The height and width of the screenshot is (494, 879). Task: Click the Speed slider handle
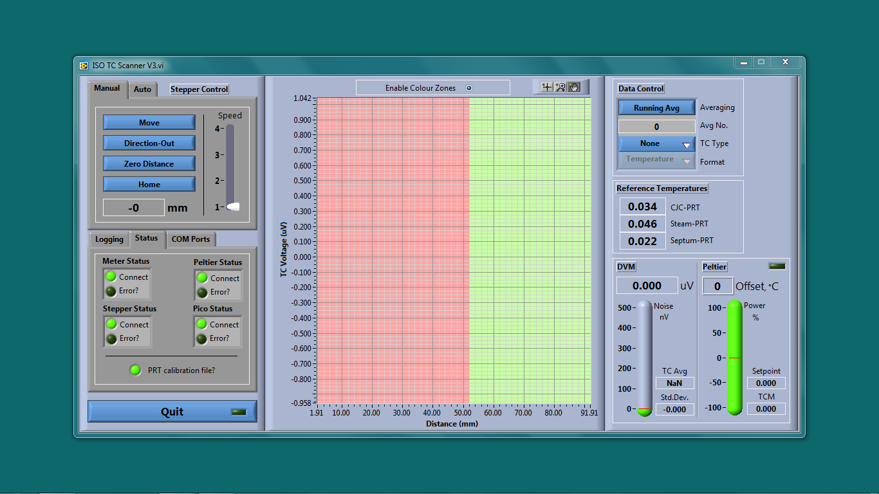[x=233, y=207]
